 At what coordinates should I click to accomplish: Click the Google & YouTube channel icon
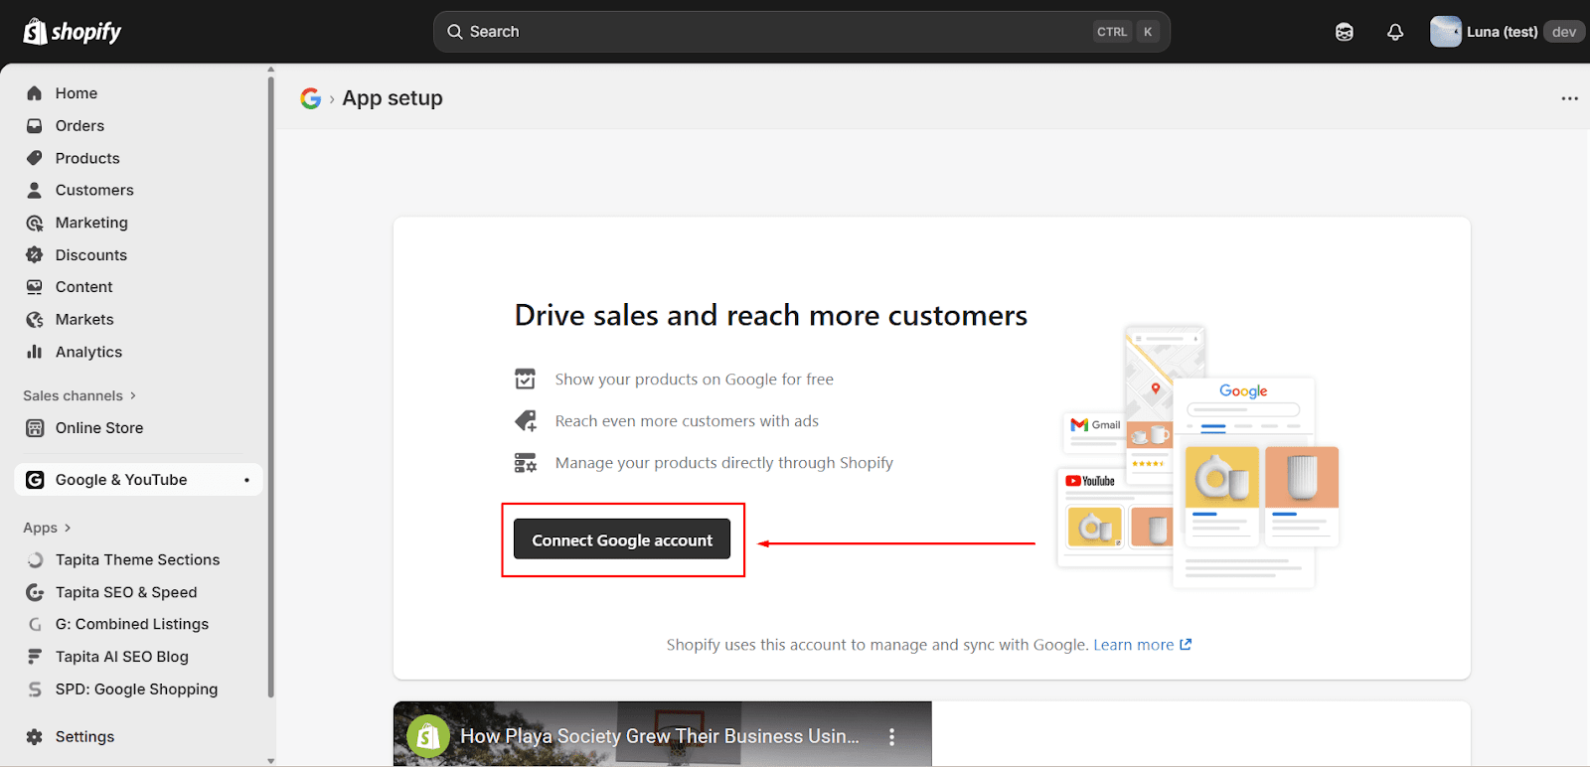(x=35, y=480)
